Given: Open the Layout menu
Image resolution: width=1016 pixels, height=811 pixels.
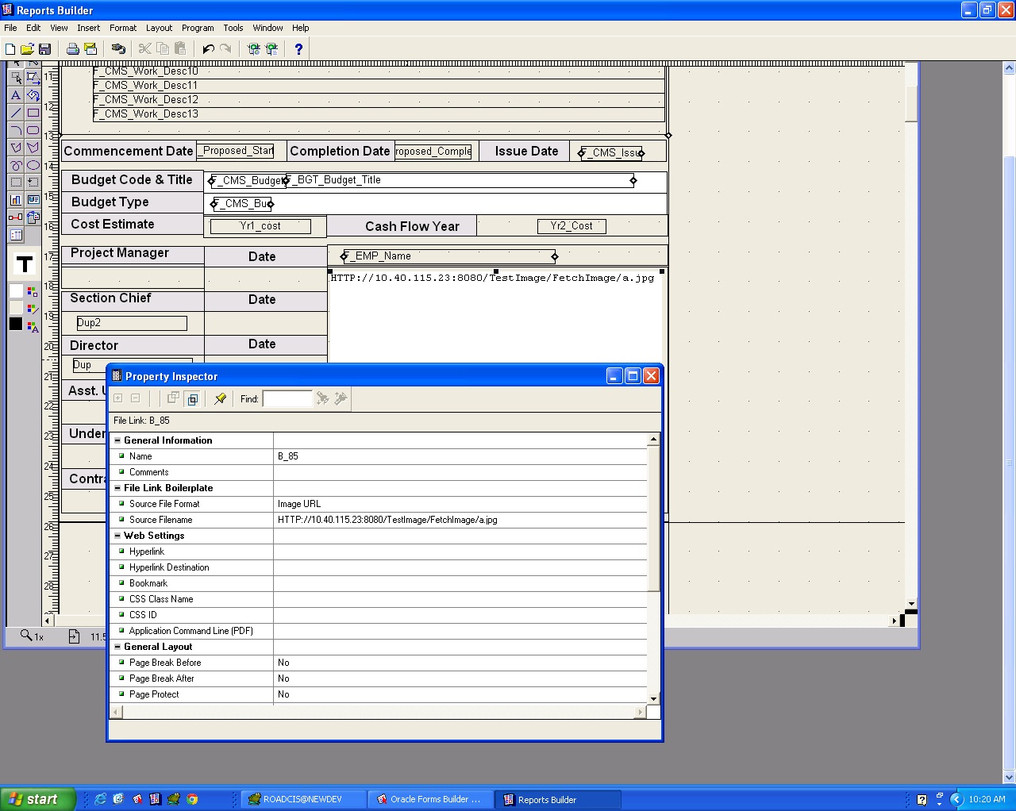Looking at the screenshot, I should [x=159, y=28].
